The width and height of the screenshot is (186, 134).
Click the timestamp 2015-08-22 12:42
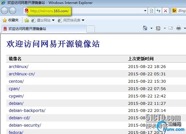[x=147, y=96]
